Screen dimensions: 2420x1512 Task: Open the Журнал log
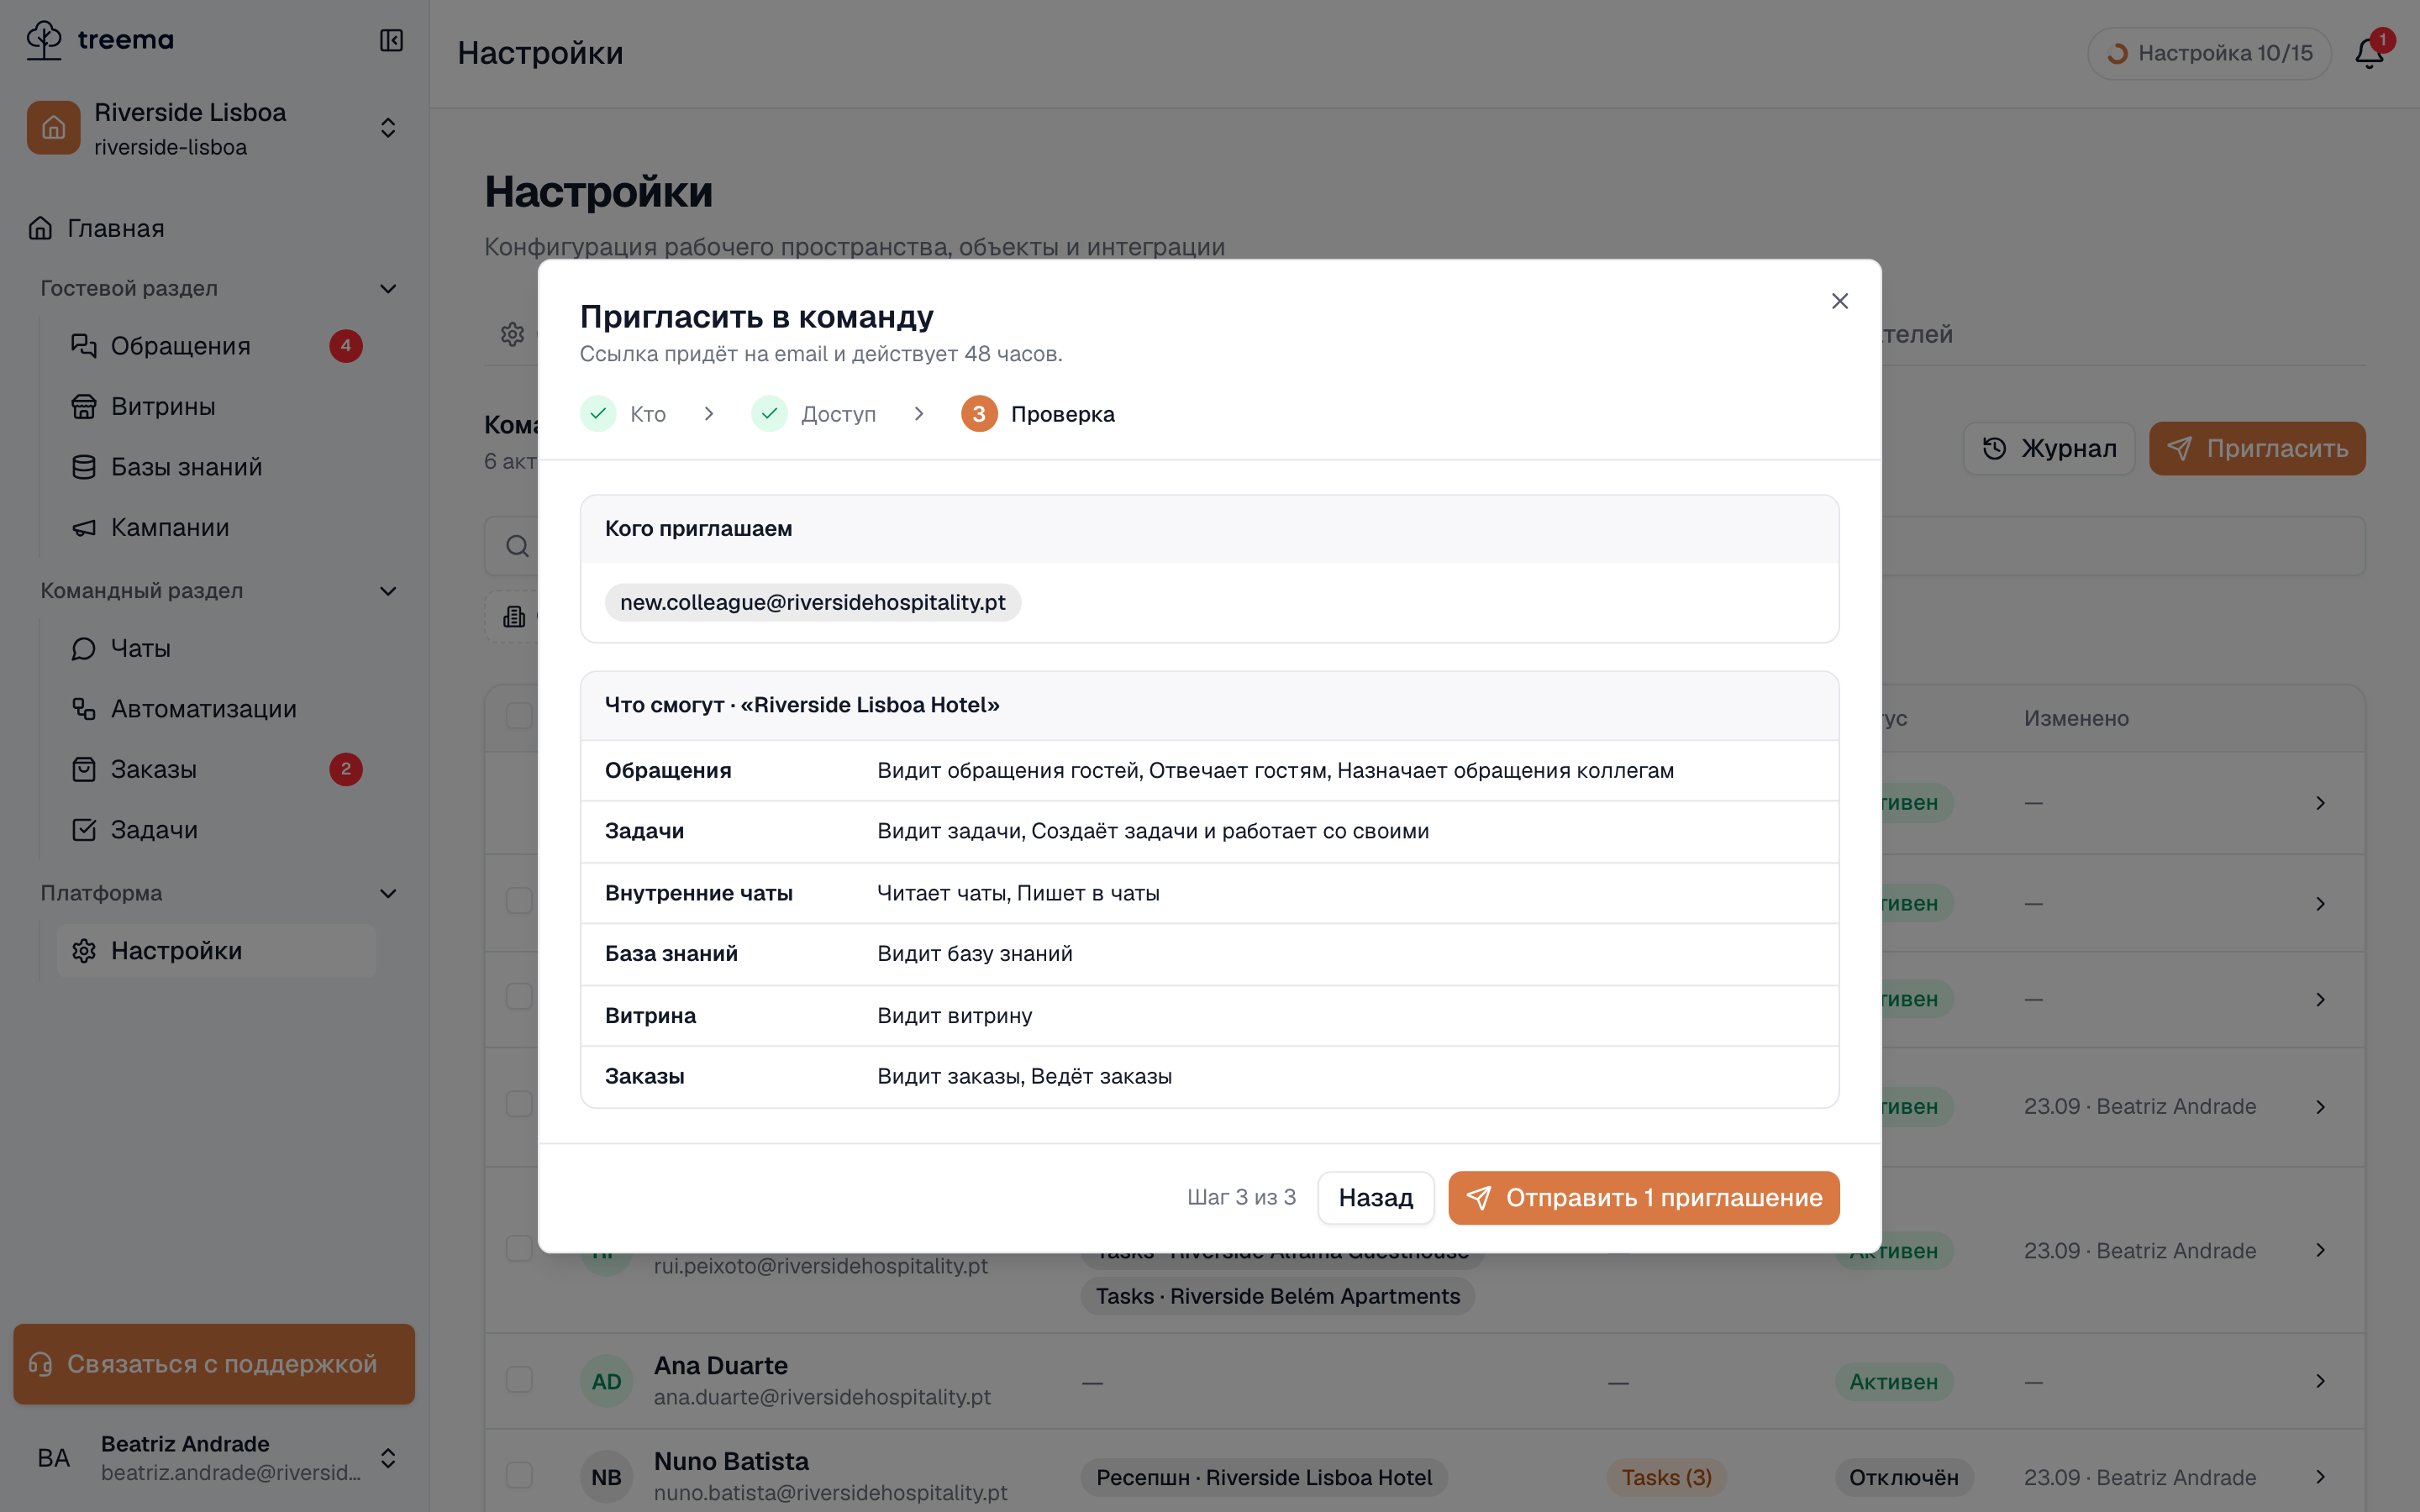point(2049,449)
